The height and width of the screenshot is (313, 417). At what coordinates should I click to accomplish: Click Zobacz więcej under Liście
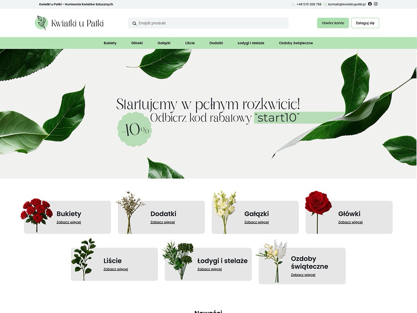(x=116, y=269)
